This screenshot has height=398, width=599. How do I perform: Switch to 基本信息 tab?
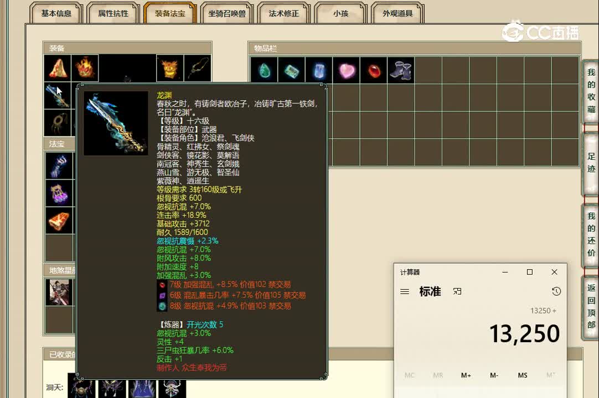(x=56, y=13)
